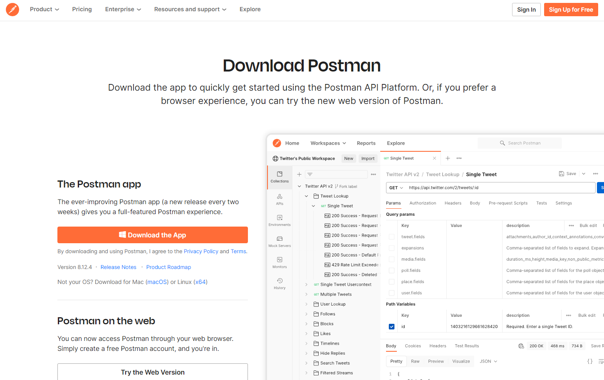
Task: Open the Product Roadmap link
Action: pos(168,267)
